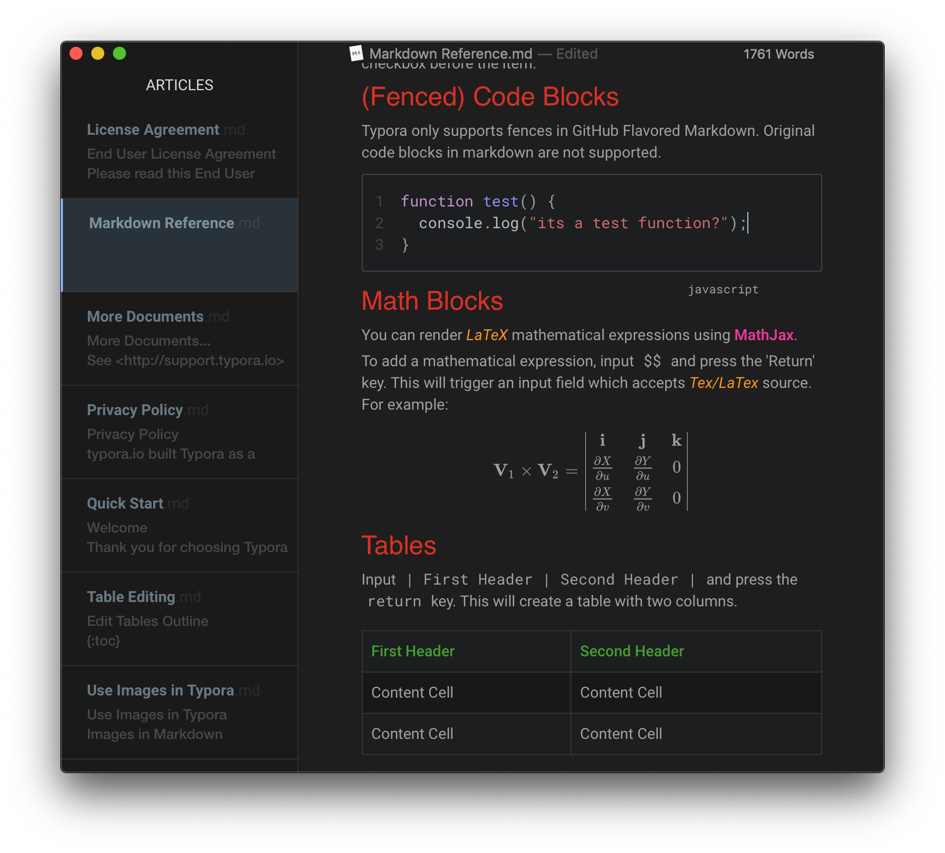The width and height of the screenshot is (945, 853).
Task: Select Markdown Reference.md in the articles list
Action: (x=180, y=245)
